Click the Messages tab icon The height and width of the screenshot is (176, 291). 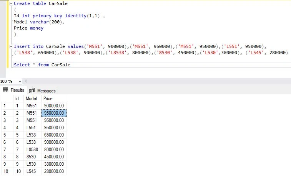32,90
